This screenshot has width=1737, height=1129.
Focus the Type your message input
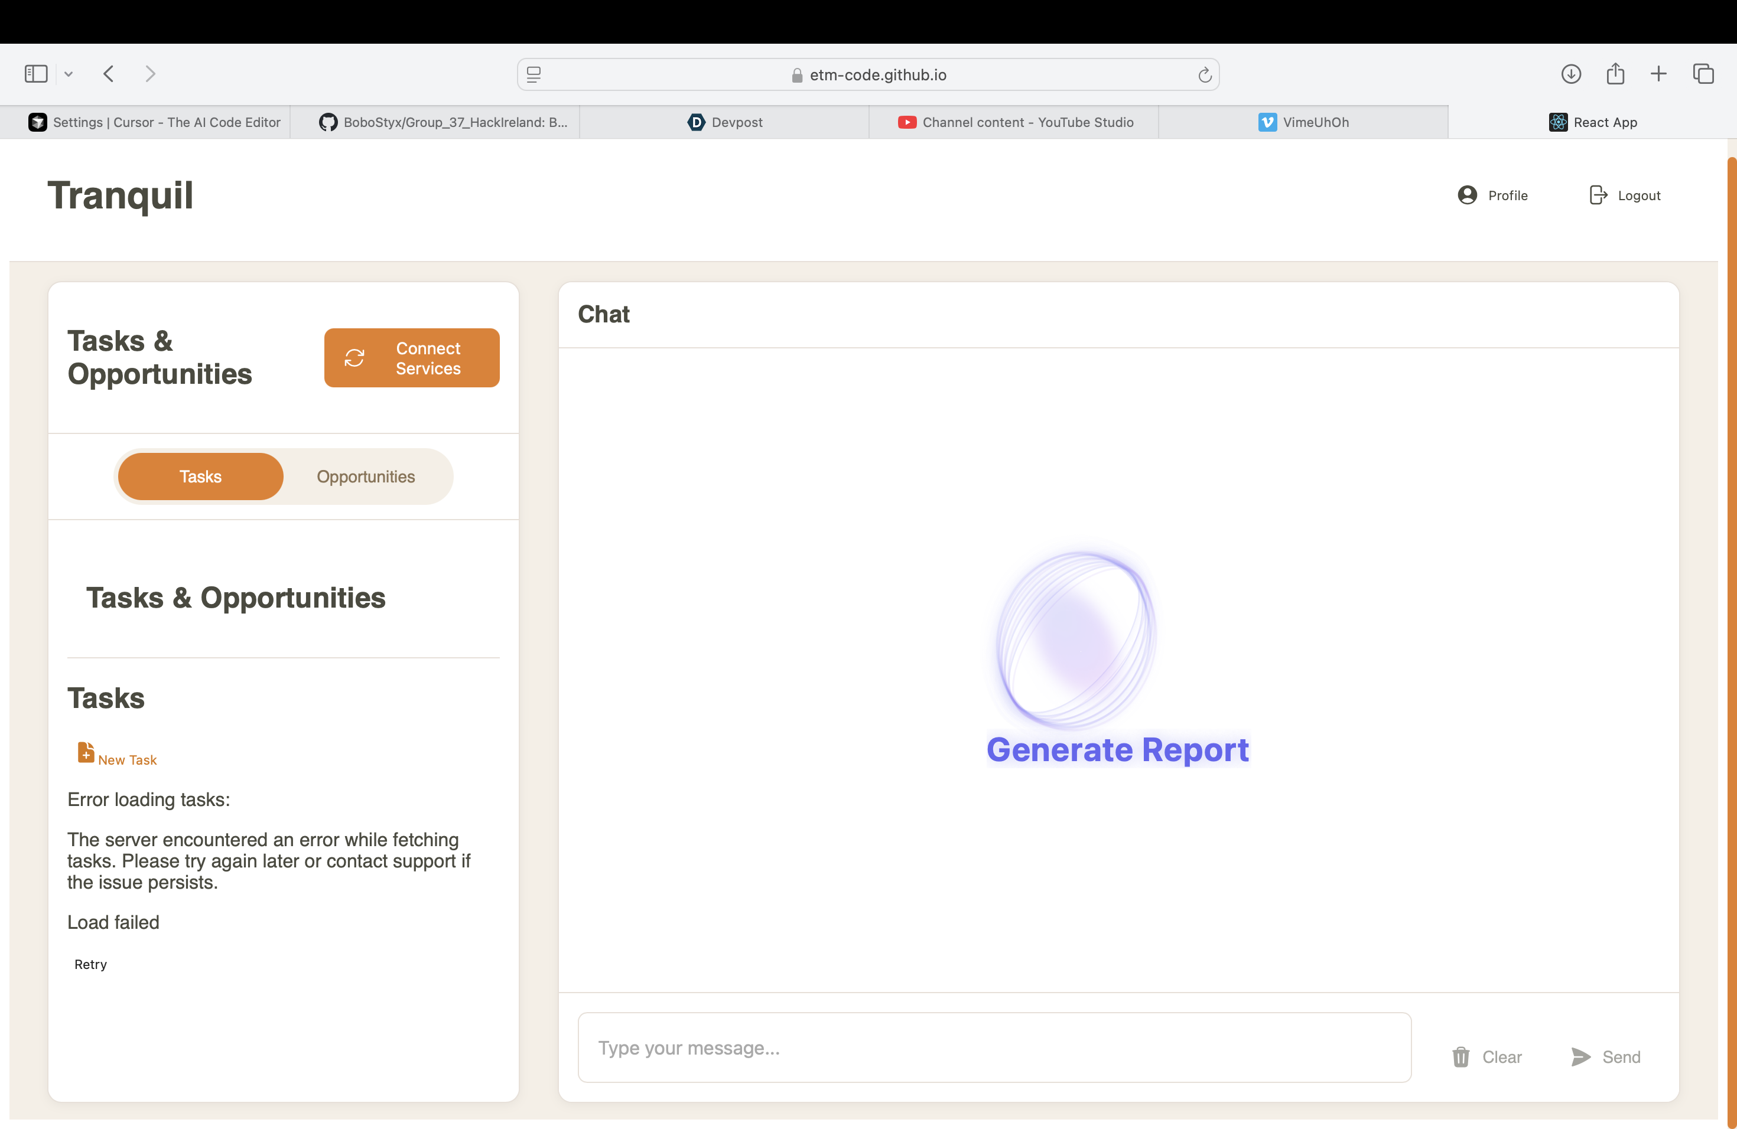pos(994,1048)
